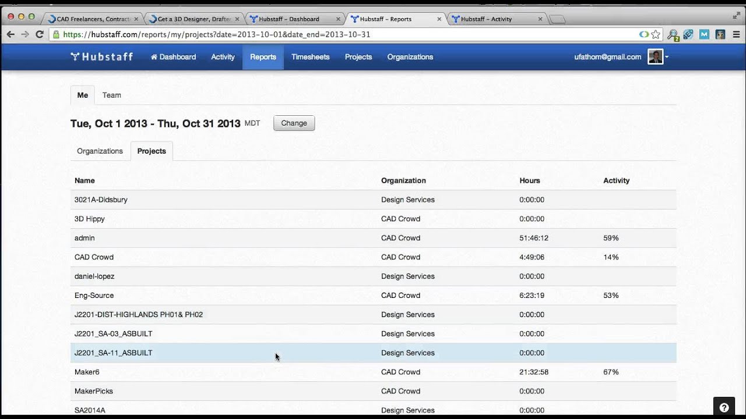Click the J2201_SA-11_ASBUILT project
Viewport: 746px width, 419px height.
(113, 353)
